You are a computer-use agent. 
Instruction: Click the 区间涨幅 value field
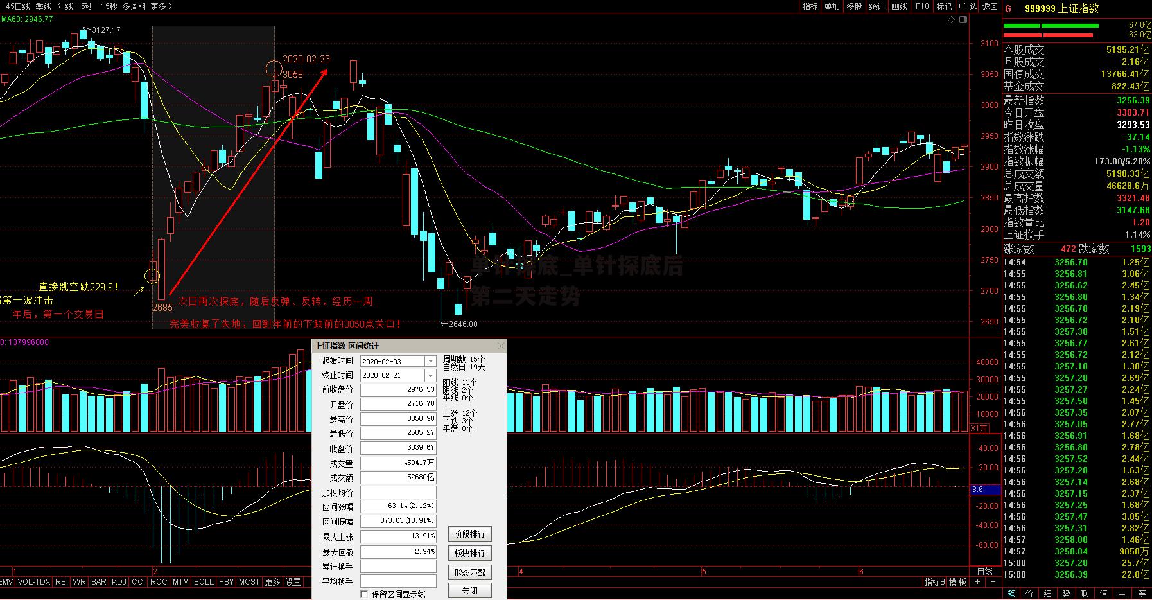(x=398, y=506)
